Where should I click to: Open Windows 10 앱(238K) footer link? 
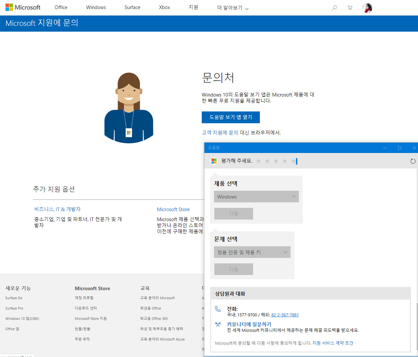click(x=22, y=319)
